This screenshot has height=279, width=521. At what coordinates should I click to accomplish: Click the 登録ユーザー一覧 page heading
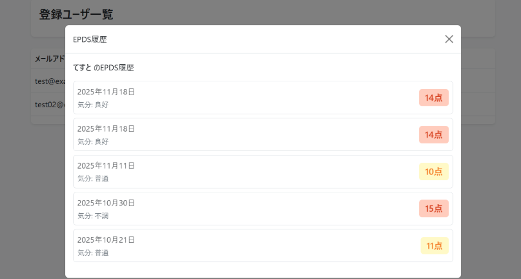click(76, 15)
